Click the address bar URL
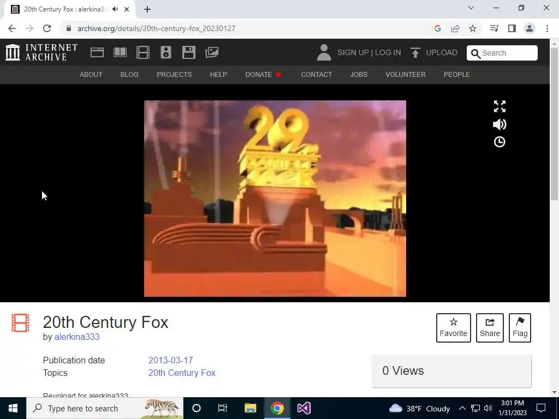This screenshot has height=419, width=559. click(x=156, y=28)
